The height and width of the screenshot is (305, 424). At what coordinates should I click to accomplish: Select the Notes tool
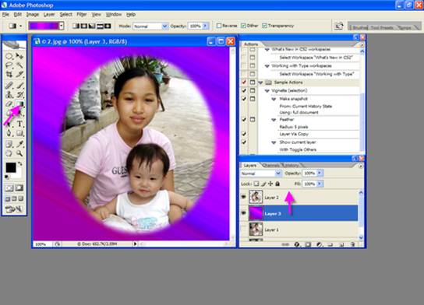[9, 144]
